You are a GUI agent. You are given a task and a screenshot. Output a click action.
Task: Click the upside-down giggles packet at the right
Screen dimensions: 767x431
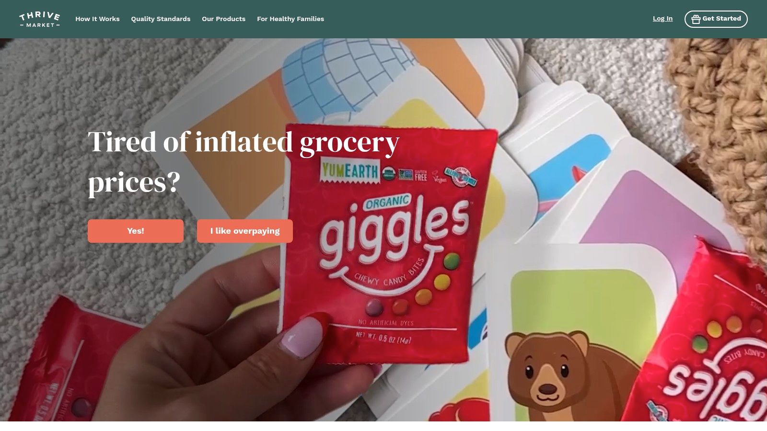click(x=709, y=345)
